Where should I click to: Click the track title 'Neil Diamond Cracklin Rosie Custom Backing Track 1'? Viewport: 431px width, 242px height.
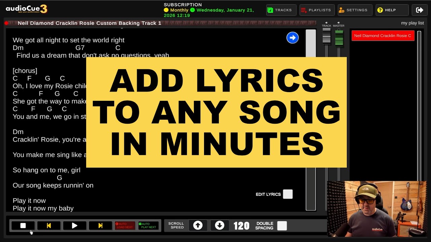[90, 23]
